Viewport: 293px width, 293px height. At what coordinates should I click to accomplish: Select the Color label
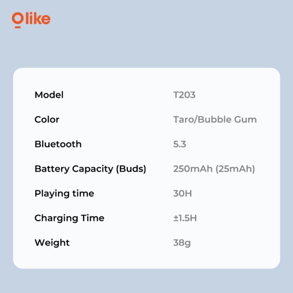(47, 119)
